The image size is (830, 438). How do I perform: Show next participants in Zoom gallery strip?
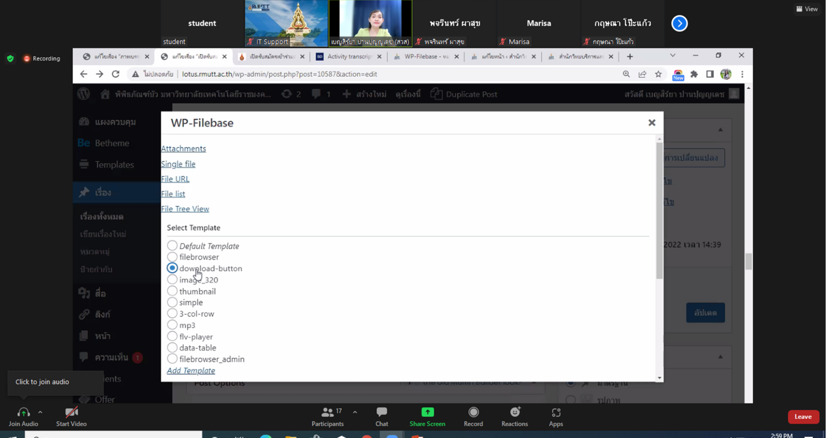(x=679, y=23)
